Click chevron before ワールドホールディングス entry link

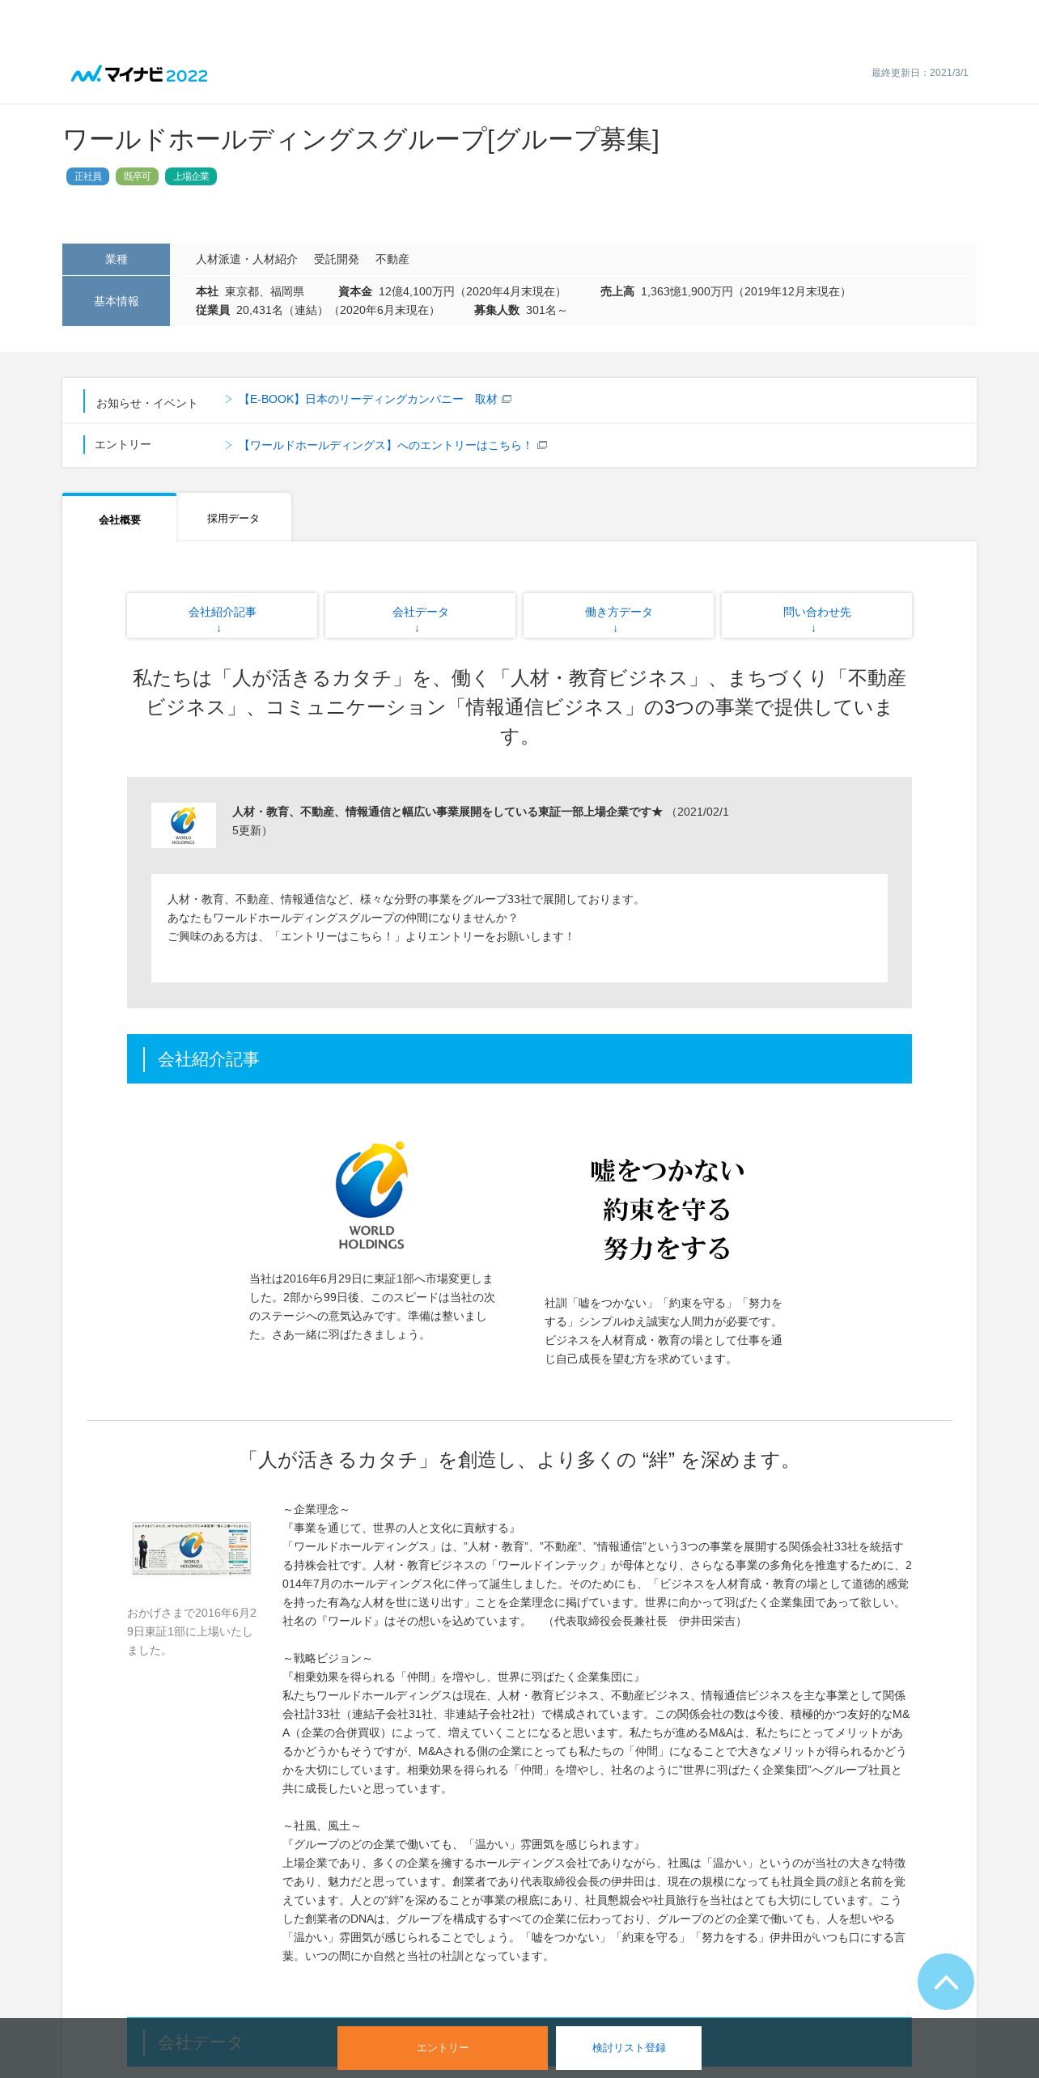click(228, 445)
